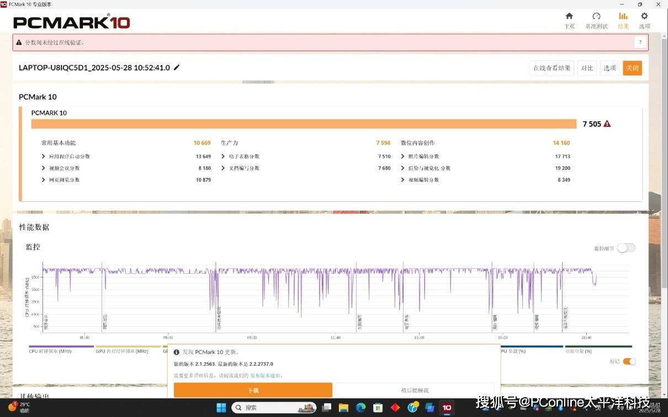Open File Explorer from the taskbar
668x417 pixels.
343,408
